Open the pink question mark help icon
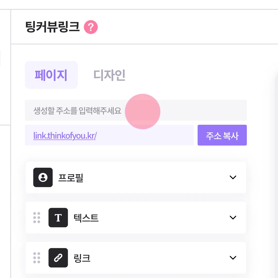The height and width of the screenshot is (278, 278). coord(91,27)
